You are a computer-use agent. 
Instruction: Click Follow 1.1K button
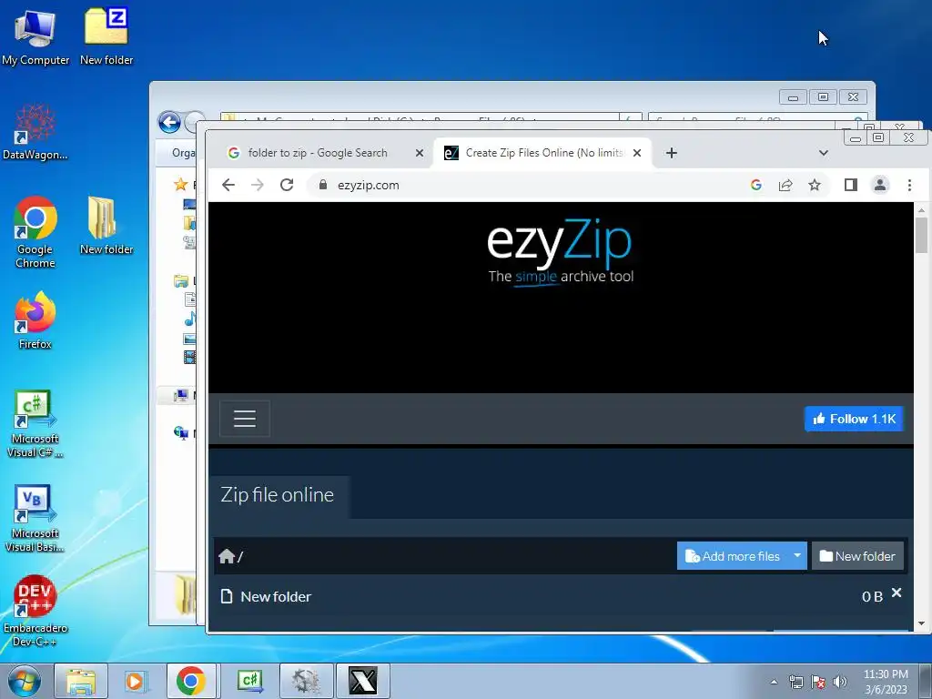coord(854,419)
